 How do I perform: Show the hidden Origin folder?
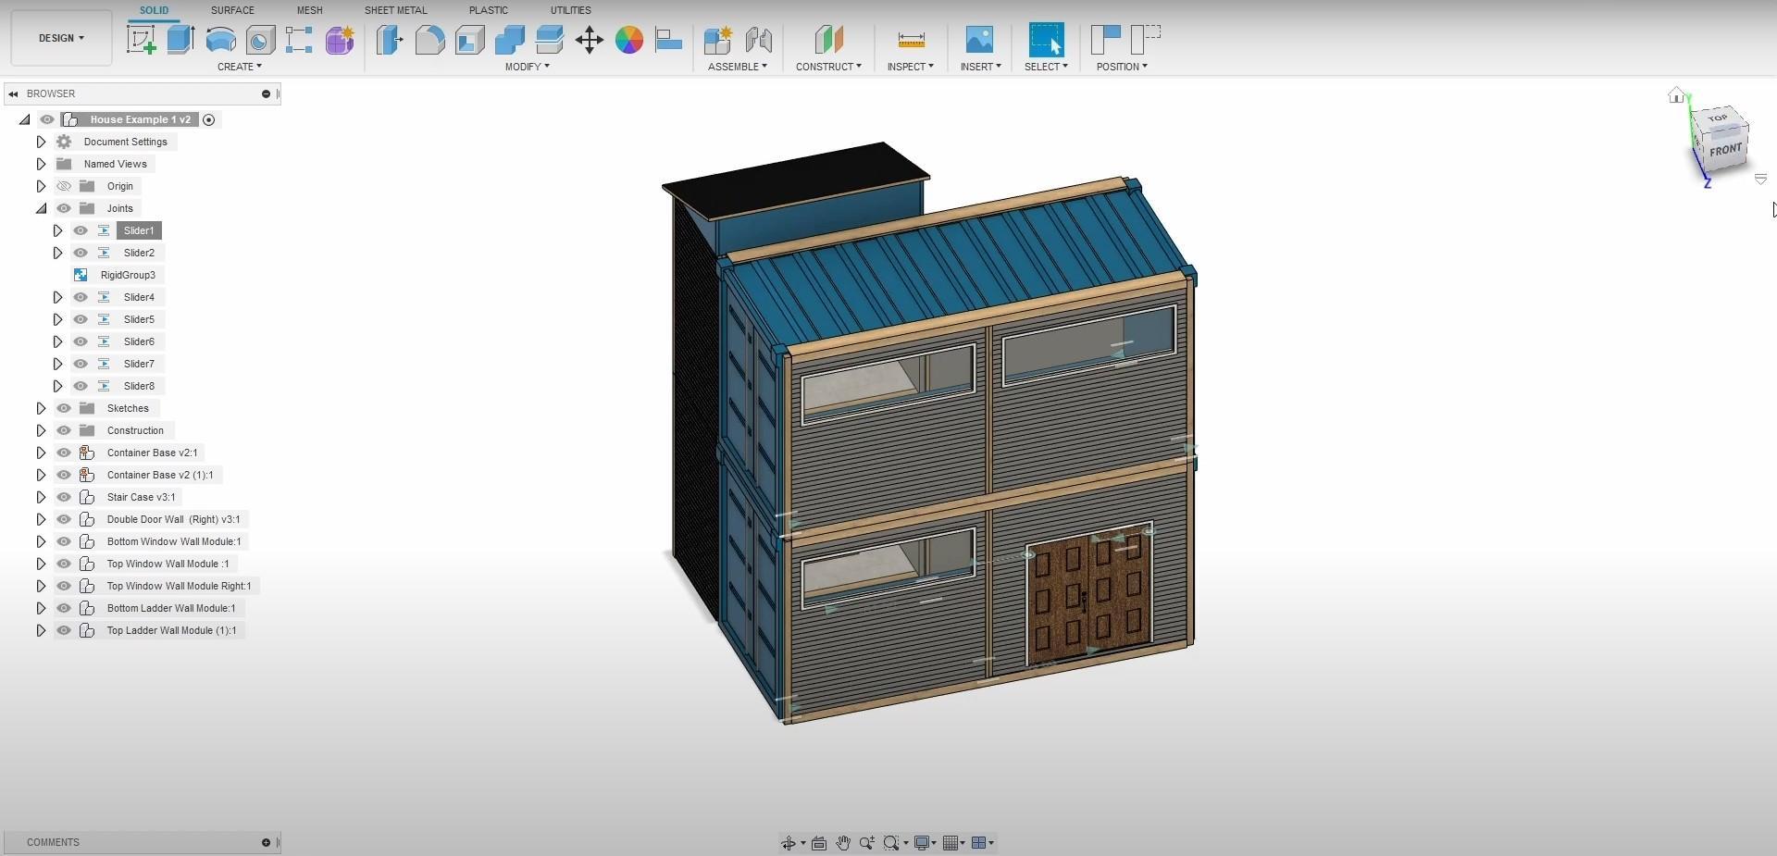(64, 186)
